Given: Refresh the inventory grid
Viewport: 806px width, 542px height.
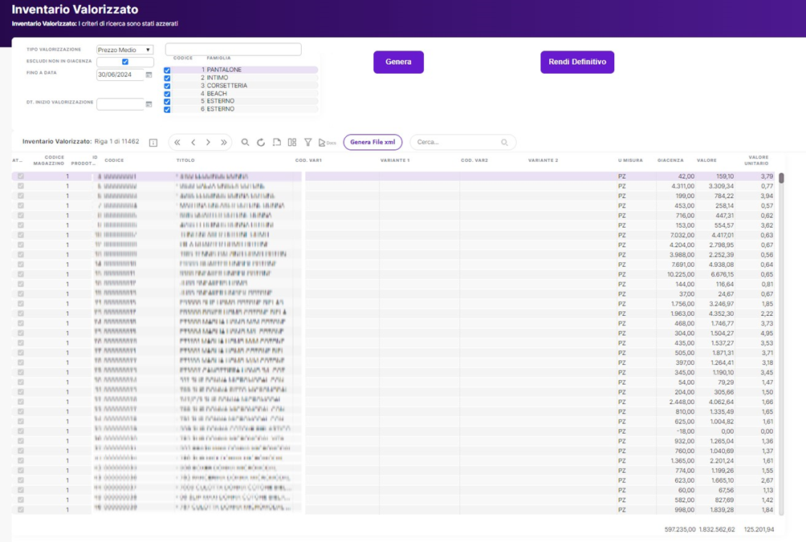Looking at the screenshot, I should point(261,143).
